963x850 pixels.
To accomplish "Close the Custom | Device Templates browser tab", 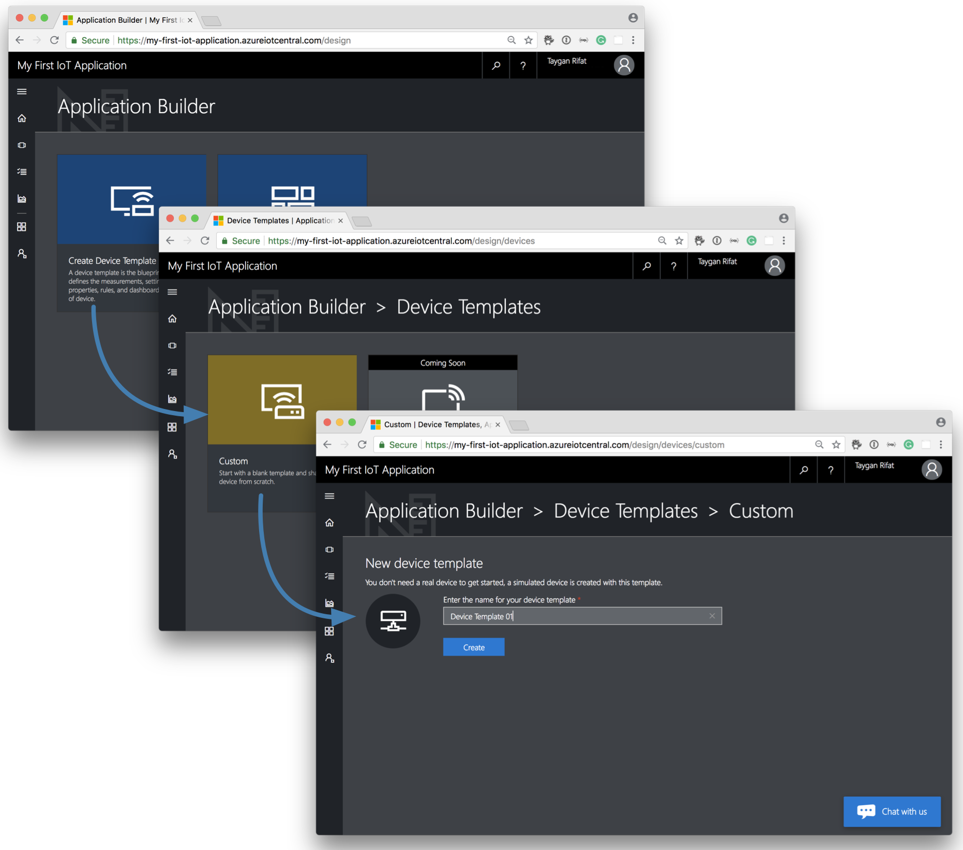I will click(498, 424).
